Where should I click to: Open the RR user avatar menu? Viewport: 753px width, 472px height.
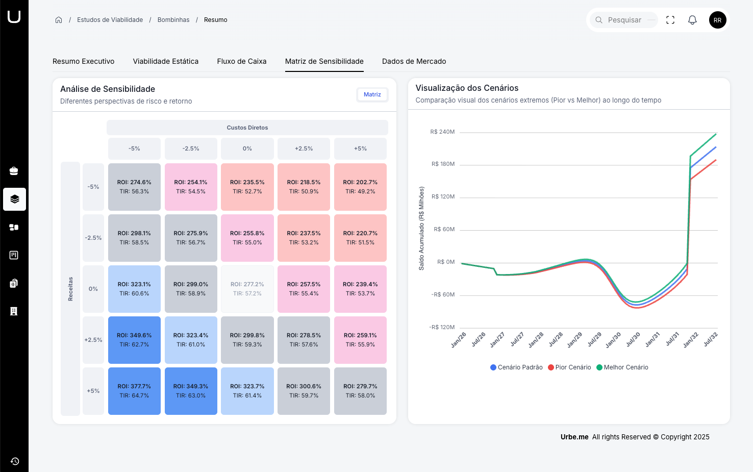717,20
